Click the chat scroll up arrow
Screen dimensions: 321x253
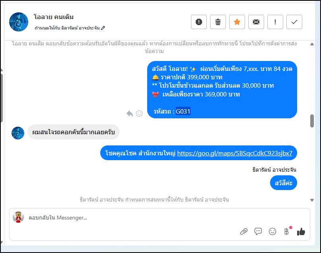[x=312, y=44]
